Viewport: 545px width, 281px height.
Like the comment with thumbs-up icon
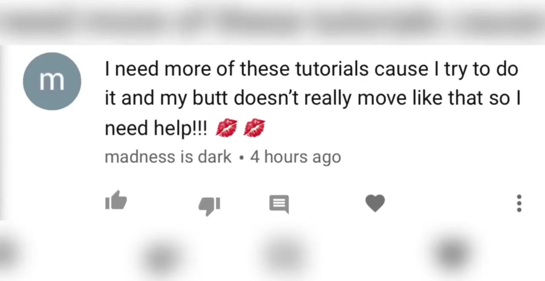pos(116,200)
